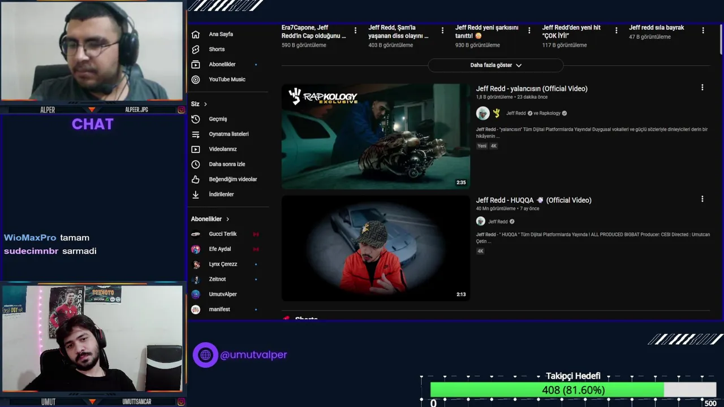Viewport: 724px width, 407px height.
Task: Open YouTube Music sidebar icon
Action: pyautogui.click(x=196, y=80)
